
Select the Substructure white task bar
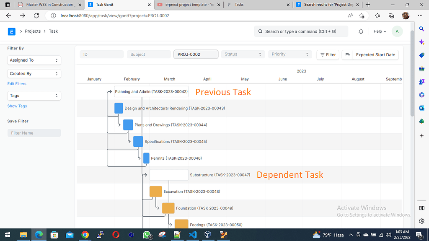coord(169,175)
